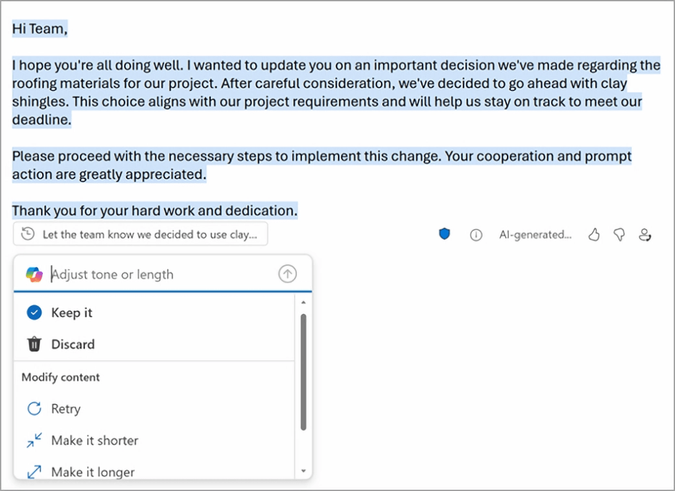Click the history clock icon in prompt box
Image resolution: width=675 pixels, height=491 pixels.
[x=28, y=234]
